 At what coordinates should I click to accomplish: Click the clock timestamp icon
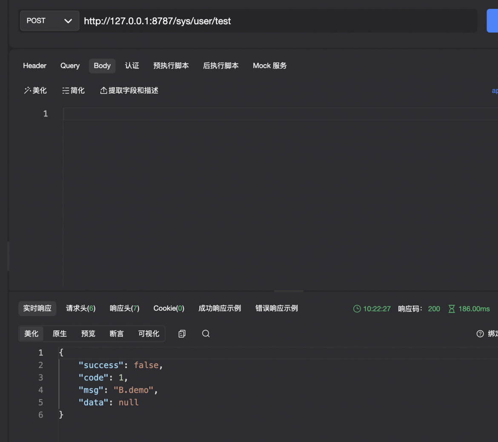coord(357,309)
